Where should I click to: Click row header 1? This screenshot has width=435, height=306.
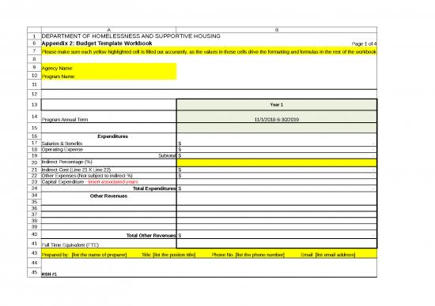pyautogui.click(x=34, y=36)
